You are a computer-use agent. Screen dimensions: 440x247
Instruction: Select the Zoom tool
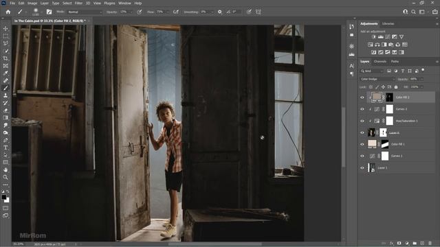tap(5, 177)
